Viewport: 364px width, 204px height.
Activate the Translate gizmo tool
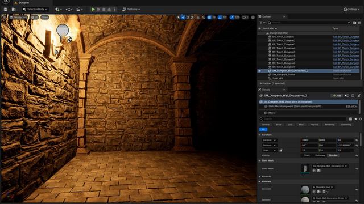click(183, 18)
